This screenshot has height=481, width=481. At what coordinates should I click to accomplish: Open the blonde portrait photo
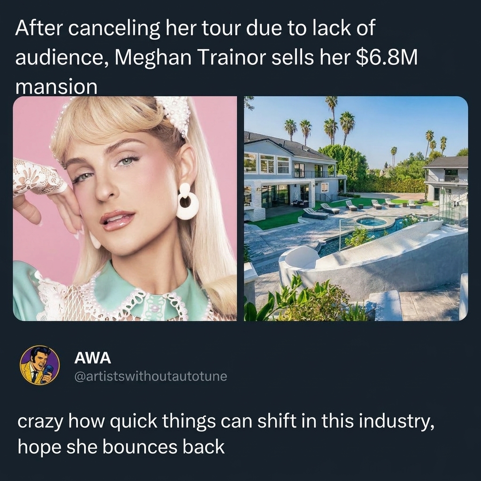[x=125, y=209]
